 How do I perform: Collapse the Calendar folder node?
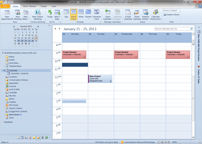pos(4,70)
